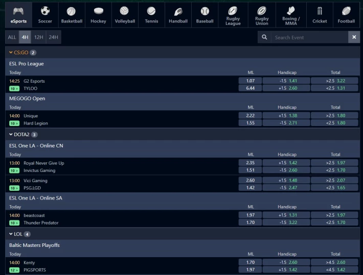Open the Rugby Union category
This screenshot has height=275, width=363.
tap(262, 15)
